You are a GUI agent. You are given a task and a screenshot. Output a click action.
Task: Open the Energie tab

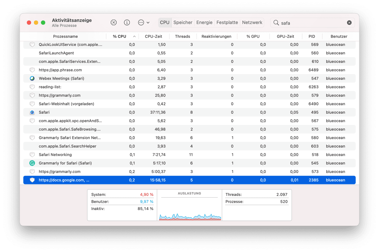coord(204,22)
